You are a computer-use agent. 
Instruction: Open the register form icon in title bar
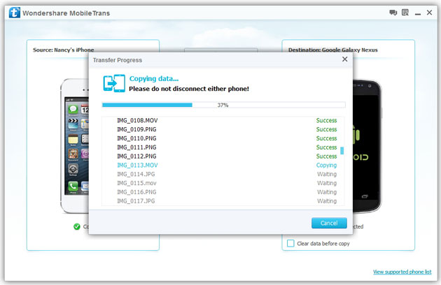point(405,13)
